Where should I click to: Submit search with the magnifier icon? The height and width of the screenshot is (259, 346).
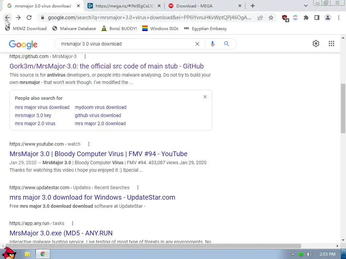[226, 44]
